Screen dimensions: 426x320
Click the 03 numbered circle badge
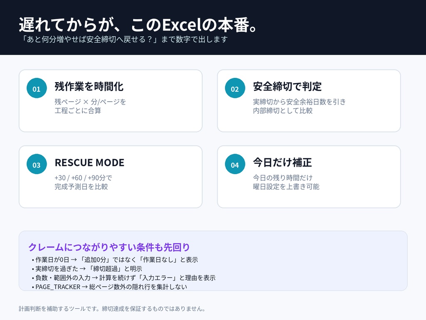pos(37,164)
